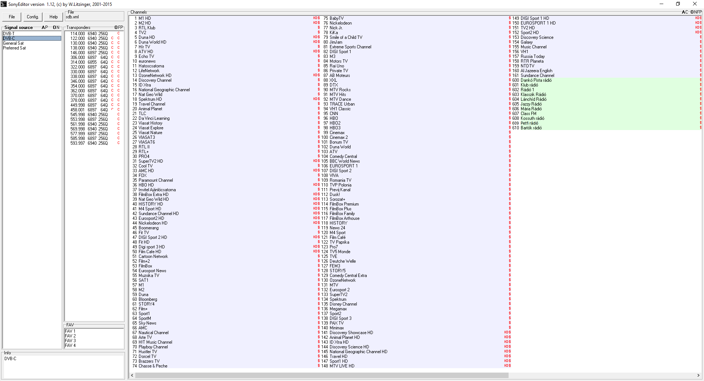
Task: Select channel 34 FOX
Action: pos(225,175)
